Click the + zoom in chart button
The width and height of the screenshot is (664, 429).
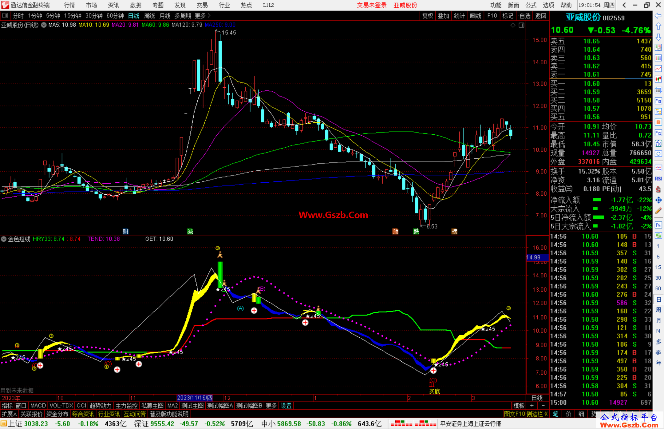pos(532,406)
